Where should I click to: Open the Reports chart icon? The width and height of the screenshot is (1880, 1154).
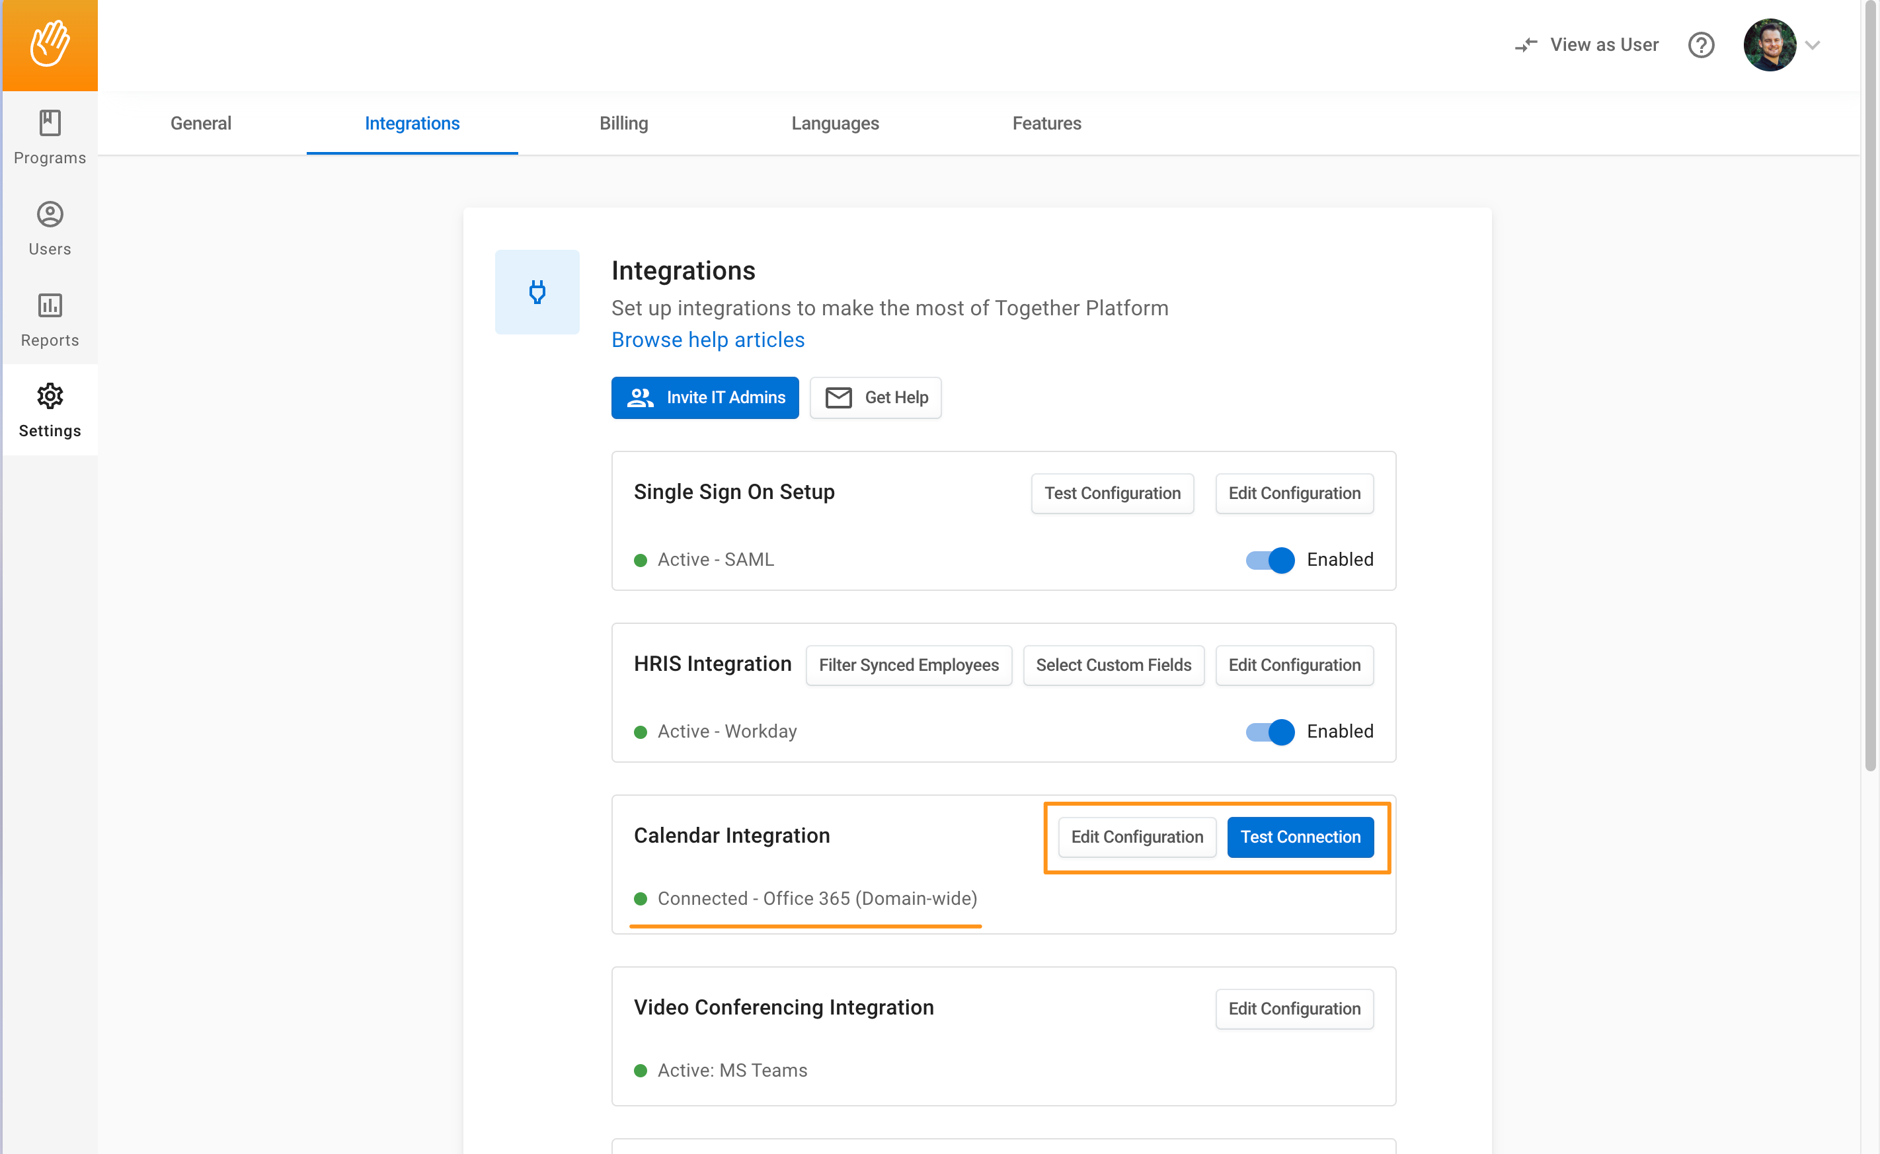click(x=50, y=305)
